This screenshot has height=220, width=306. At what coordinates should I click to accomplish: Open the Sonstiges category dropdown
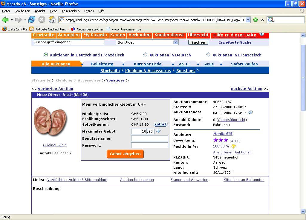click(175, 42)
